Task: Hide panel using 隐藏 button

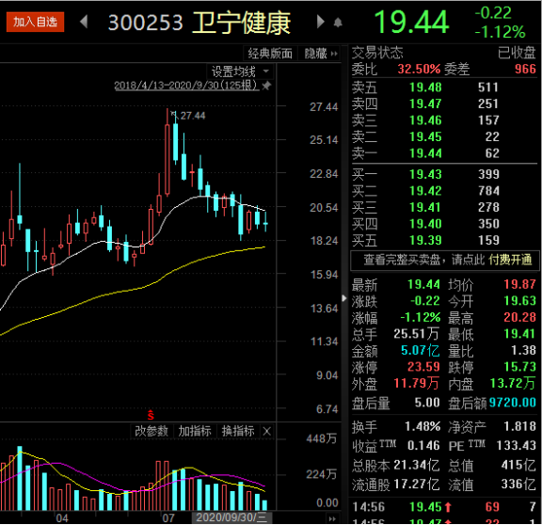Action: pyautogui.click(x=321, y=54)
